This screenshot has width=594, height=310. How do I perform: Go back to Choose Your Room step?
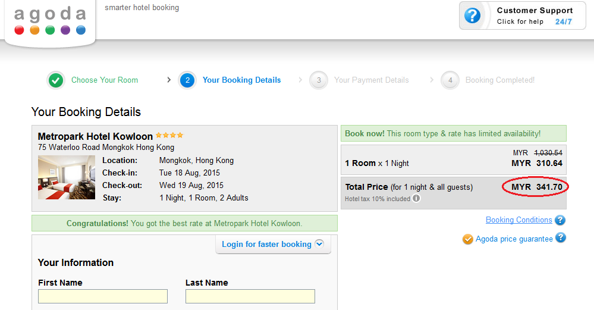point(105,80)
